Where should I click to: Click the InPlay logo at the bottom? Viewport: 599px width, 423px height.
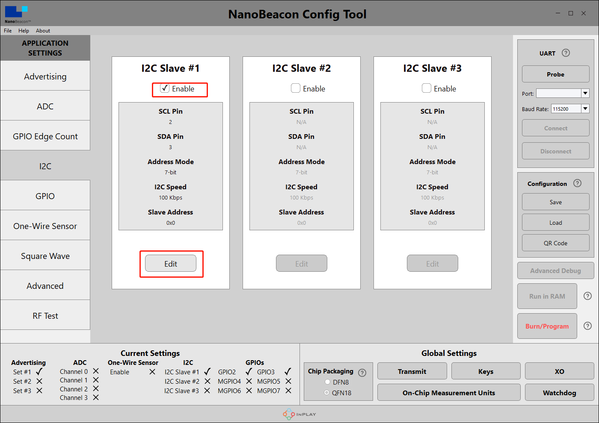(299, 414)
